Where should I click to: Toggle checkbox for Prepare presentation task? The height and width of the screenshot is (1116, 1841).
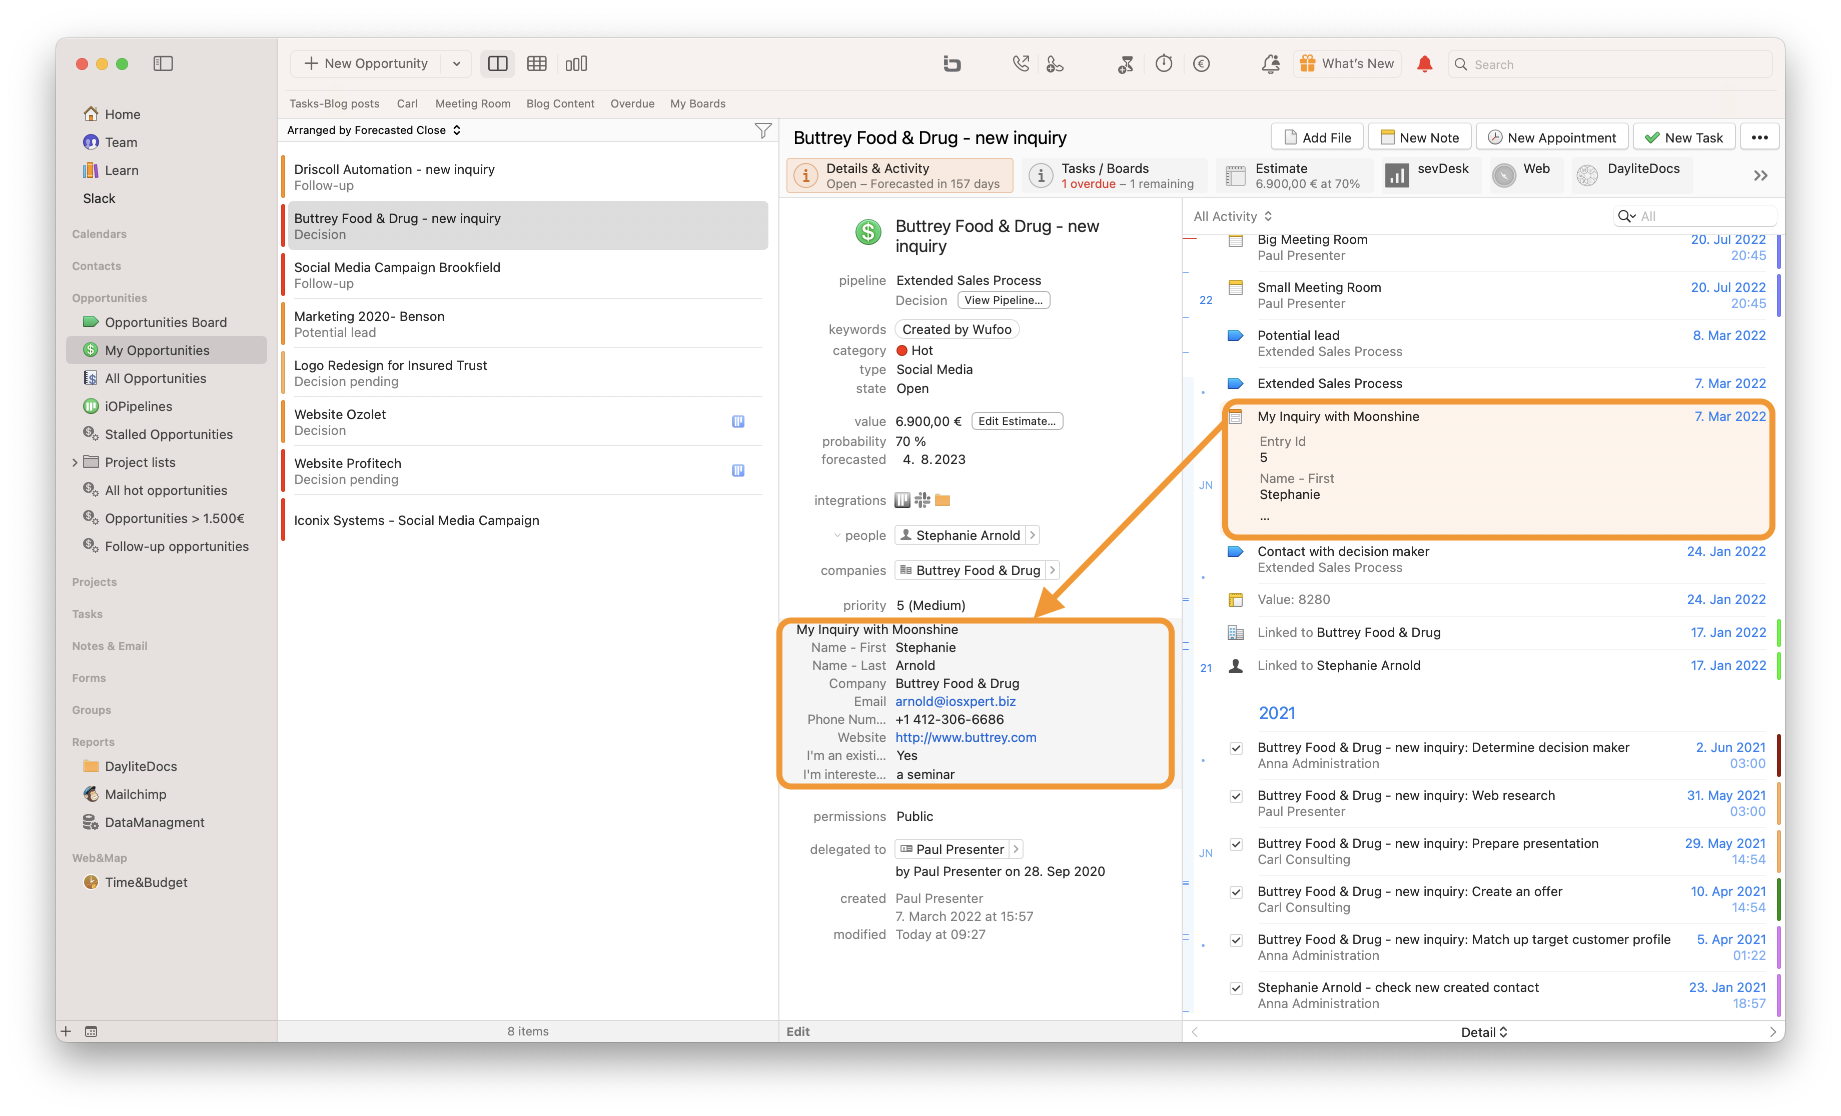(x=1236, y=844)
